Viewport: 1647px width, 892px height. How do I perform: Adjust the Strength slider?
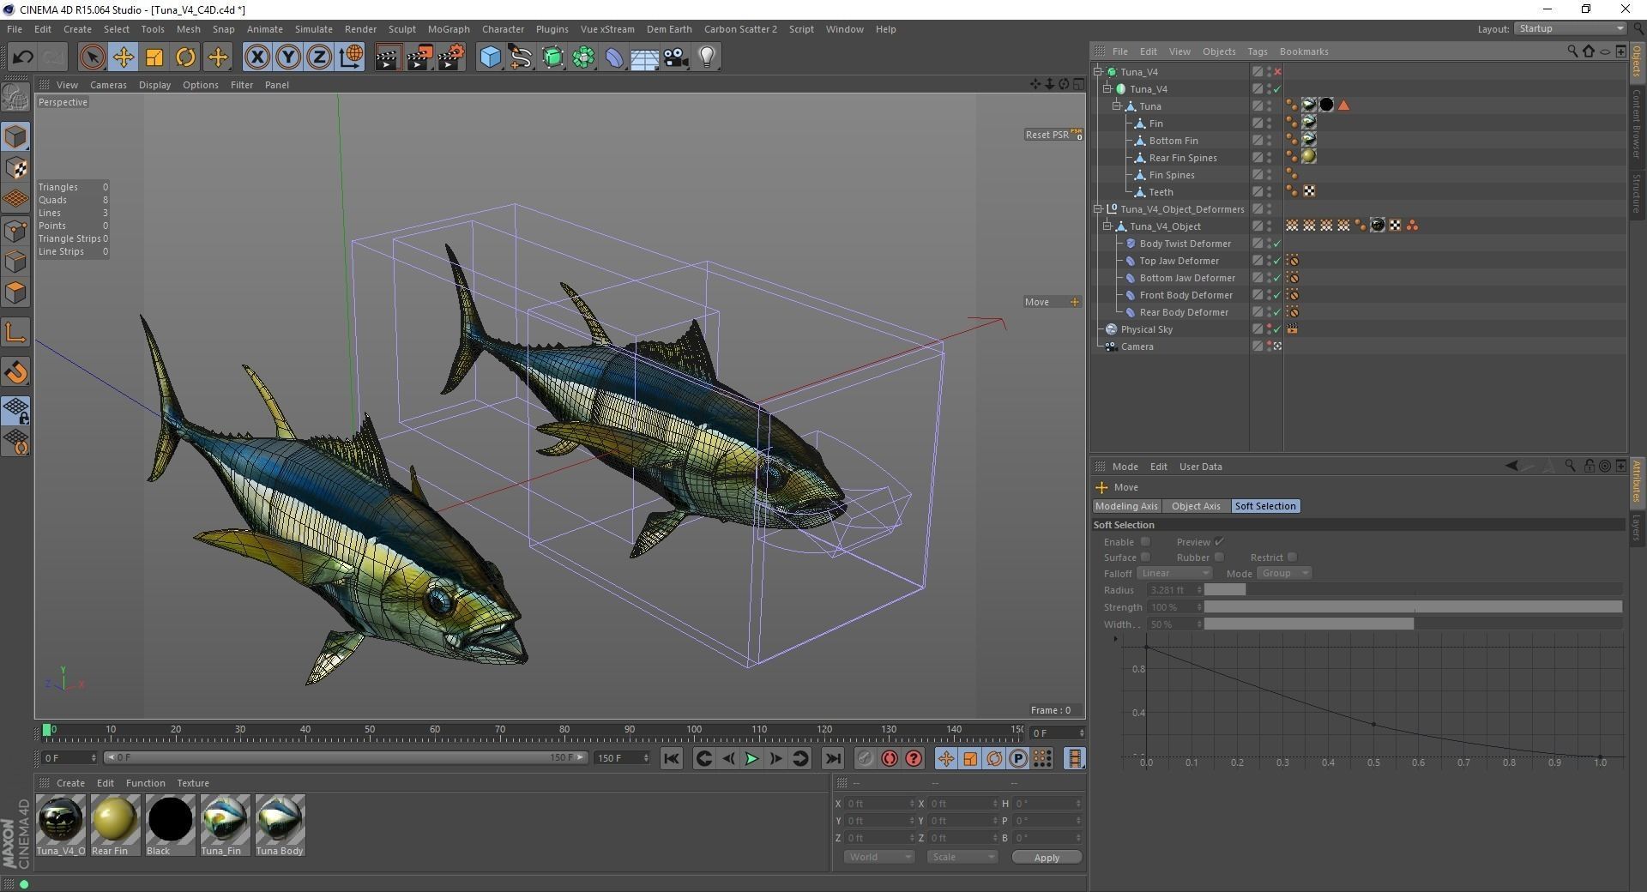coord(1413,607)
